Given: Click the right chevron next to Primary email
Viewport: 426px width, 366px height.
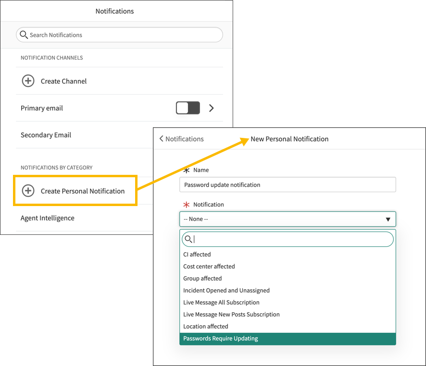Looking at the screenshot, I should coord(211,108).
